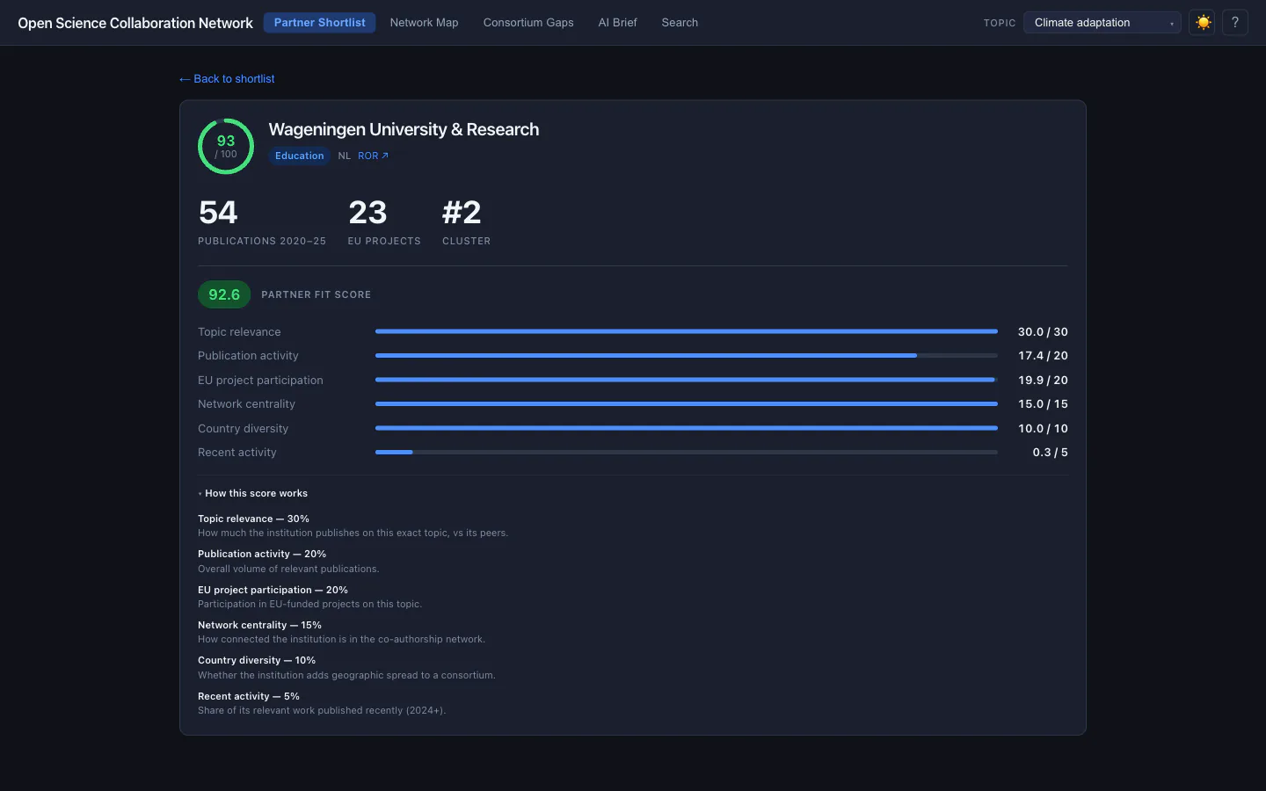Open the AI Brief tab

pyautogui.click(x=617, y=23)
